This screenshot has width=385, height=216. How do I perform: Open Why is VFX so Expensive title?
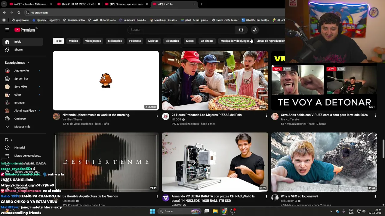coord(299,196)
